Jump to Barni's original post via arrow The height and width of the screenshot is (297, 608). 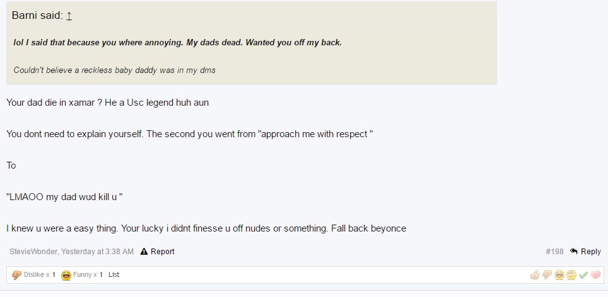[x=69, y=16]
